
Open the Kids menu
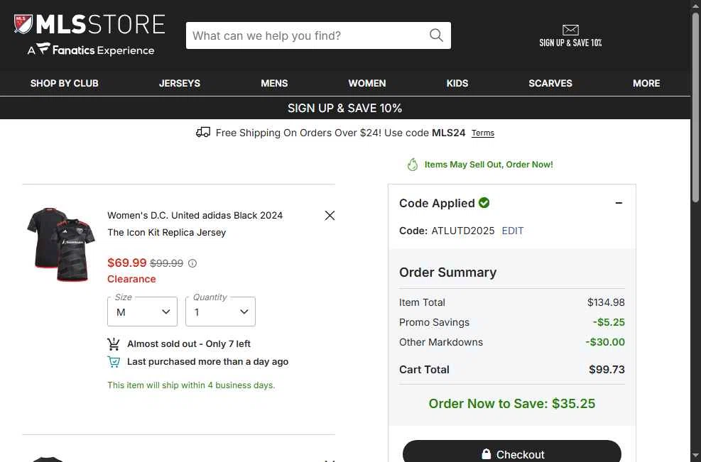[x=457, y=83]
